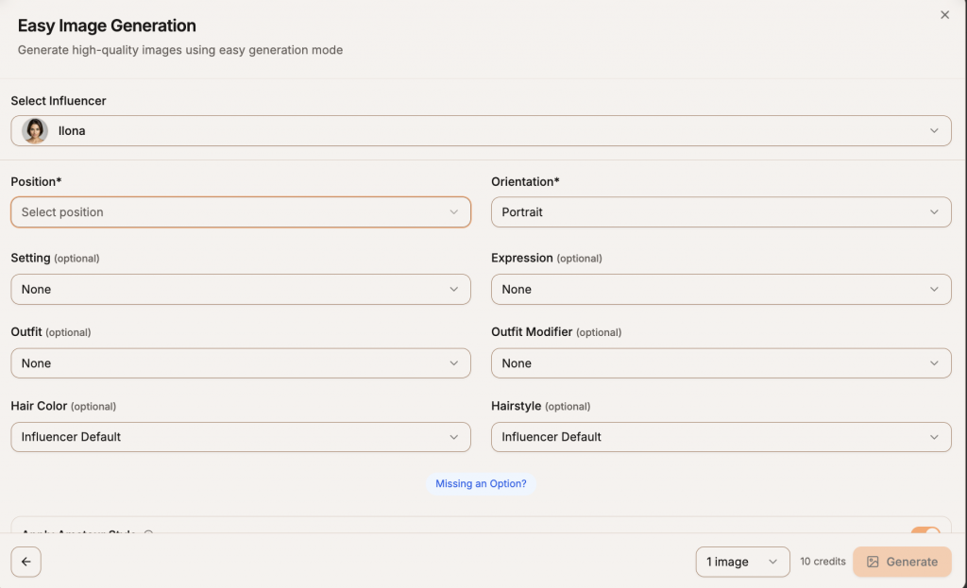Screen dimensions: 967x588
Task: Click the info icon beside Apply Amateur Style
Action: [x=147, y=533]
